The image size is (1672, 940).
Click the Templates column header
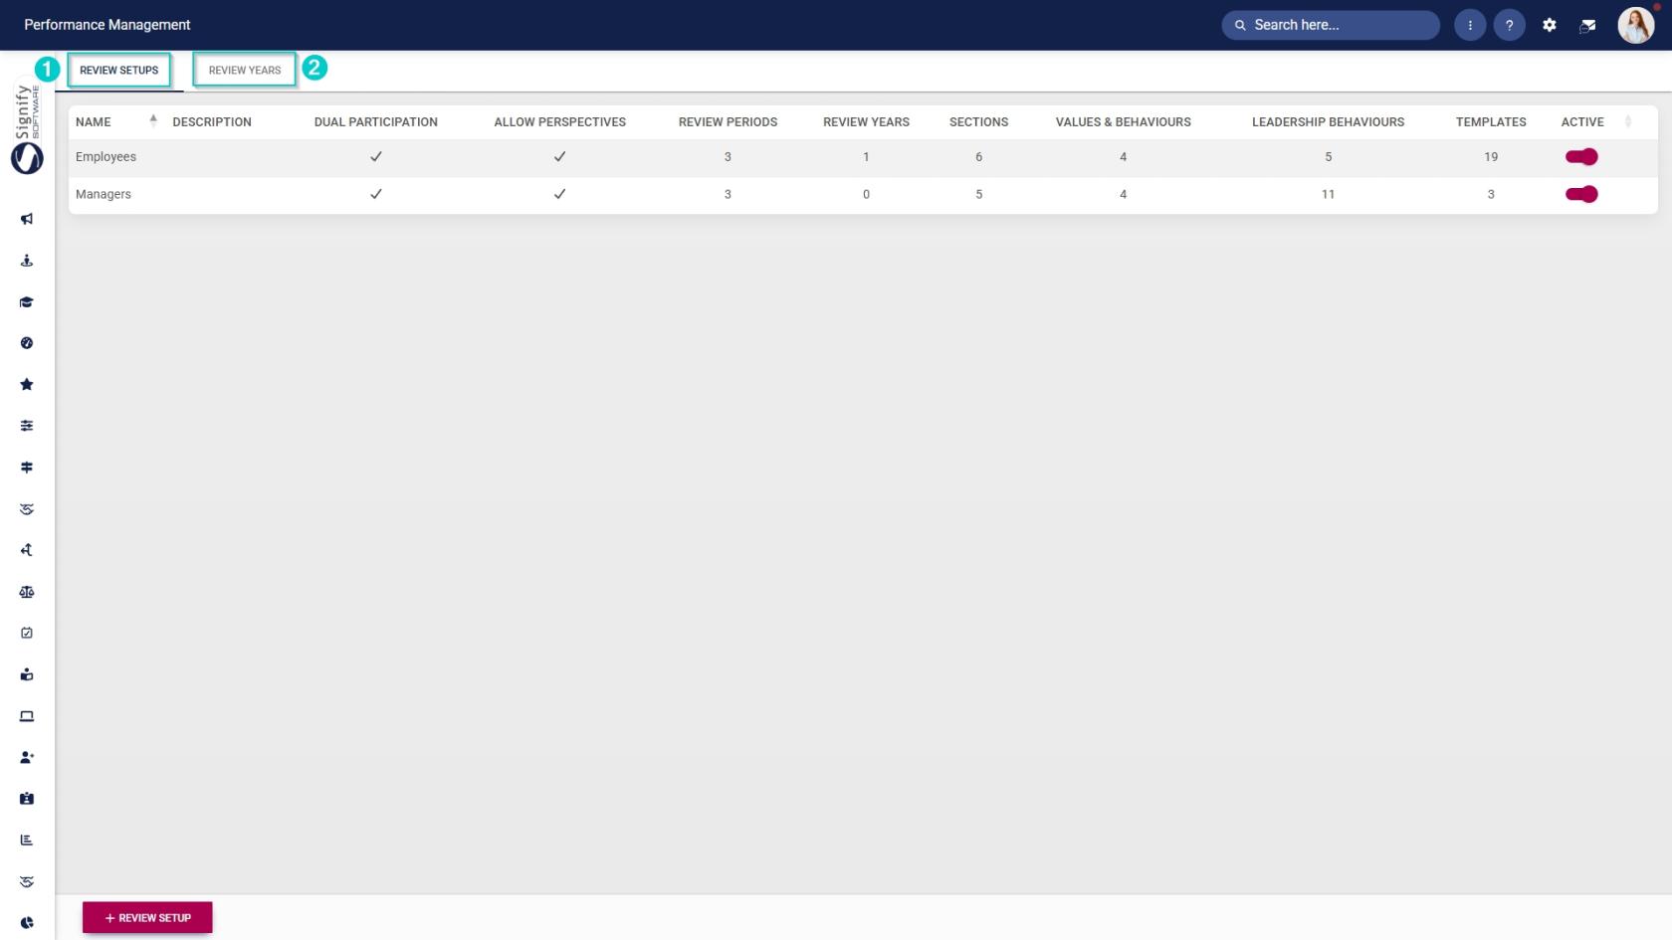(x=1491, y=121)
